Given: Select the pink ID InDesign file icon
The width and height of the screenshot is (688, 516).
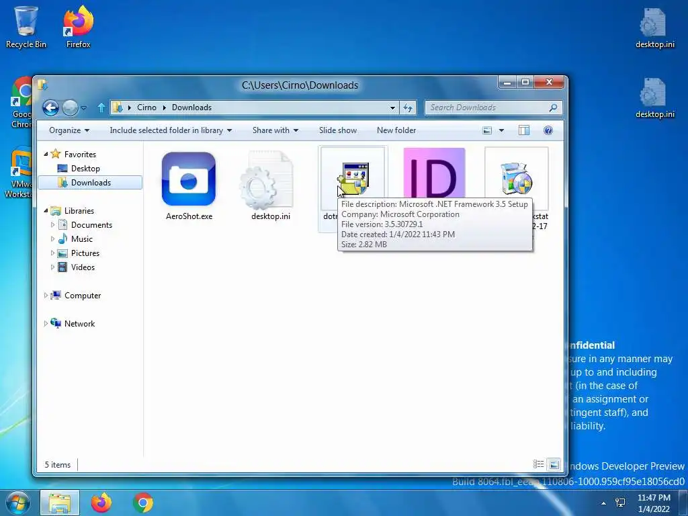Looking at the screenshot, I should [x=434, y=173].
